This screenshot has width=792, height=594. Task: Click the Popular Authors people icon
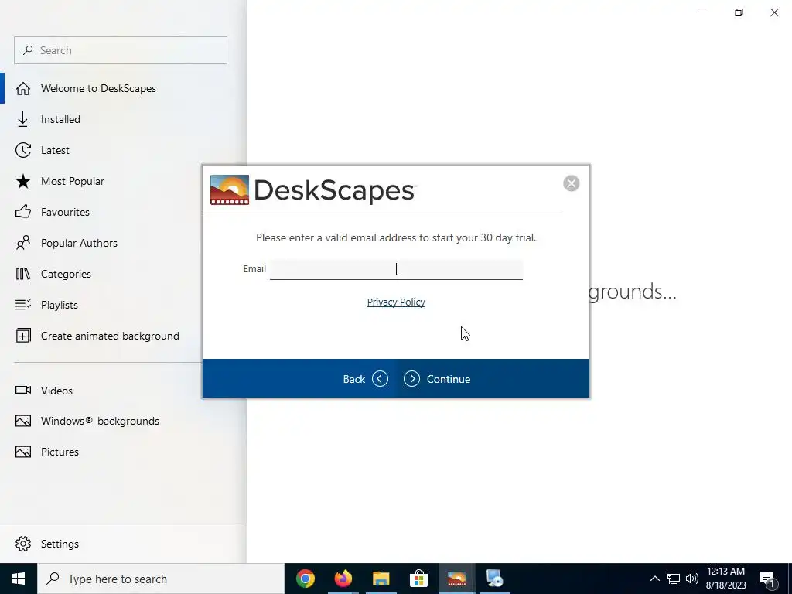pyautogui.click(x=23, y=243)
